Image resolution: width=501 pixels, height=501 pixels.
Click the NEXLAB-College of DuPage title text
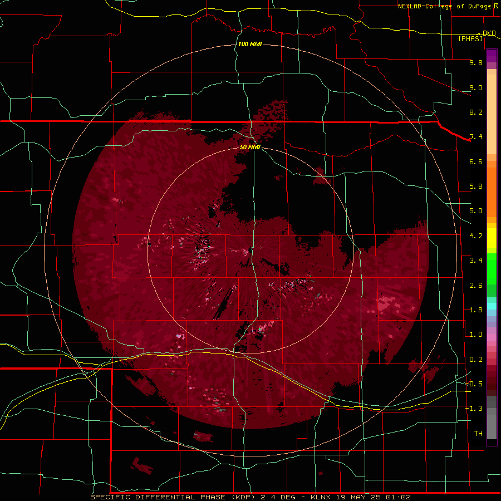pyautogui.click(x=445, y=6)
